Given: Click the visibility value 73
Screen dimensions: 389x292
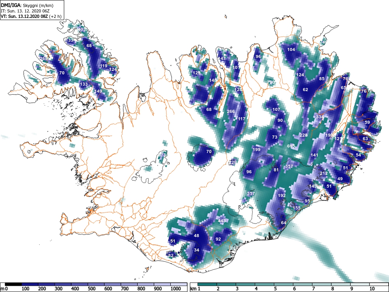Looking at the screenshot, I should (275, 137).
